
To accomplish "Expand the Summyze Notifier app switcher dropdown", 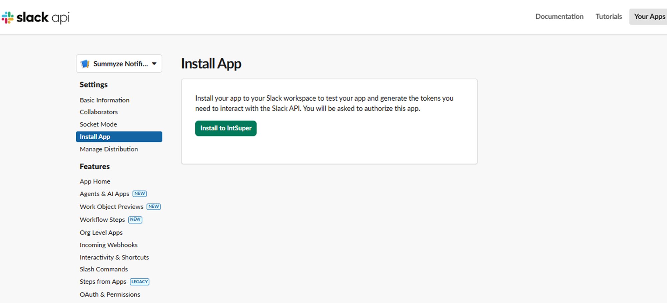I will (154, 64).
